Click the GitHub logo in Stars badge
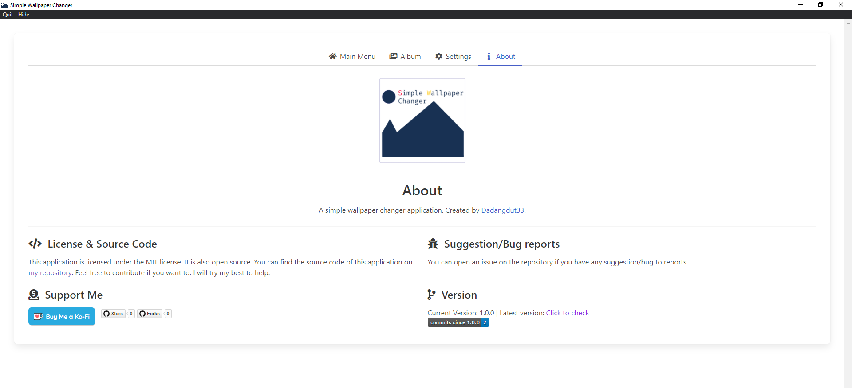852x388 pixels. click(106, 314)
